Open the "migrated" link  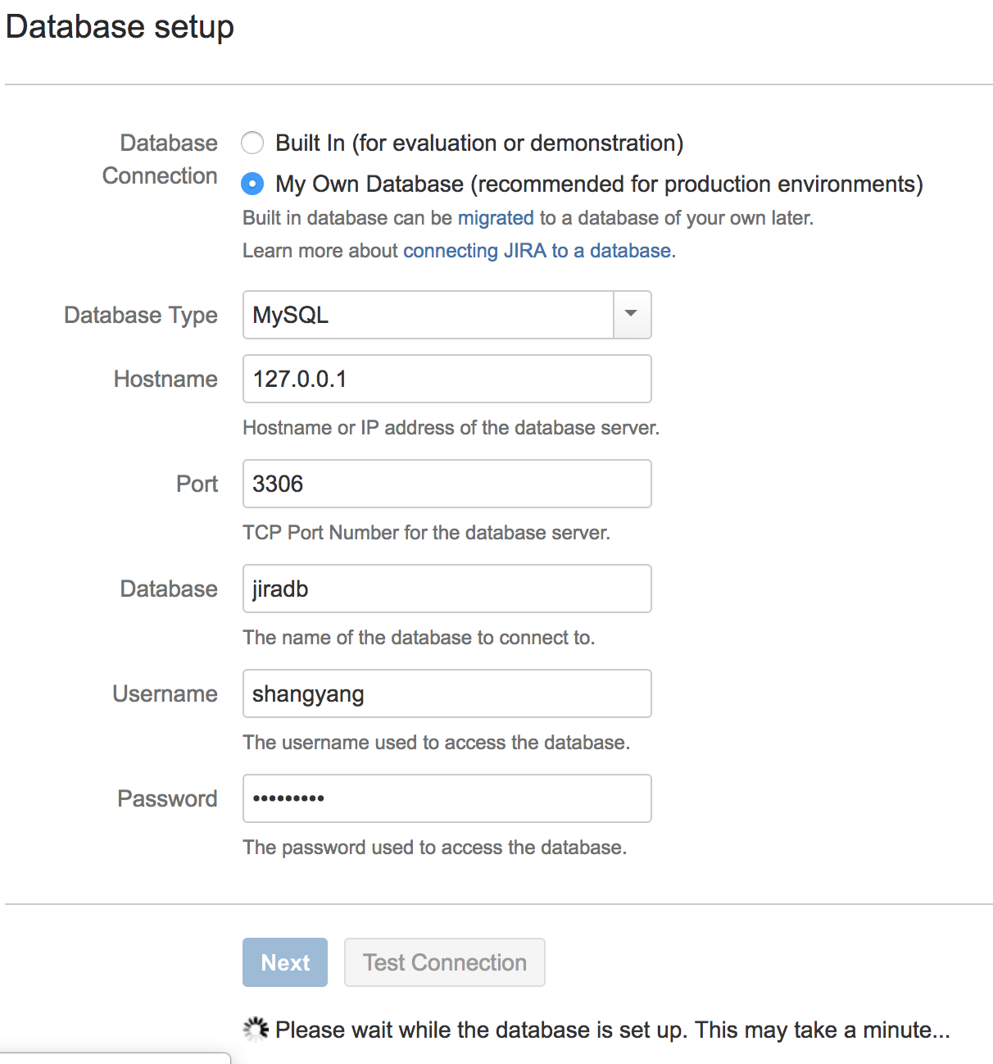pos(495,218)
